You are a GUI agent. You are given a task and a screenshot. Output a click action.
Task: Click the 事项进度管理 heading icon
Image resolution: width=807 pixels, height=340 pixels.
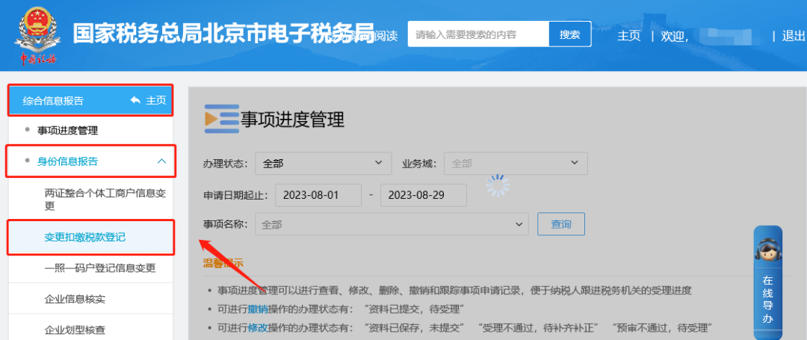[222, 119]
